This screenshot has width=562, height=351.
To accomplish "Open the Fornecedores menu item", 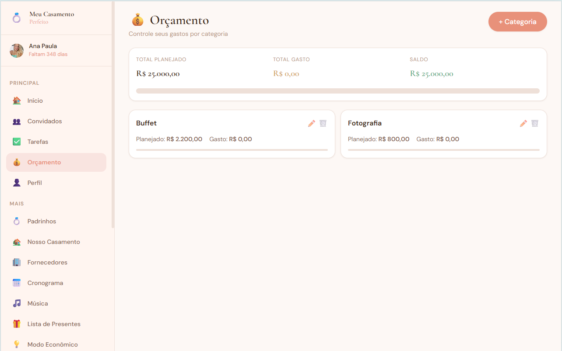I will tap(56, 262).
